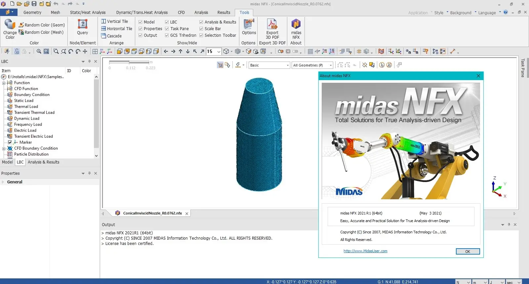
Task: Open the Static/Heat Analysis ribbon tab
Action: [x=88, y=13]
